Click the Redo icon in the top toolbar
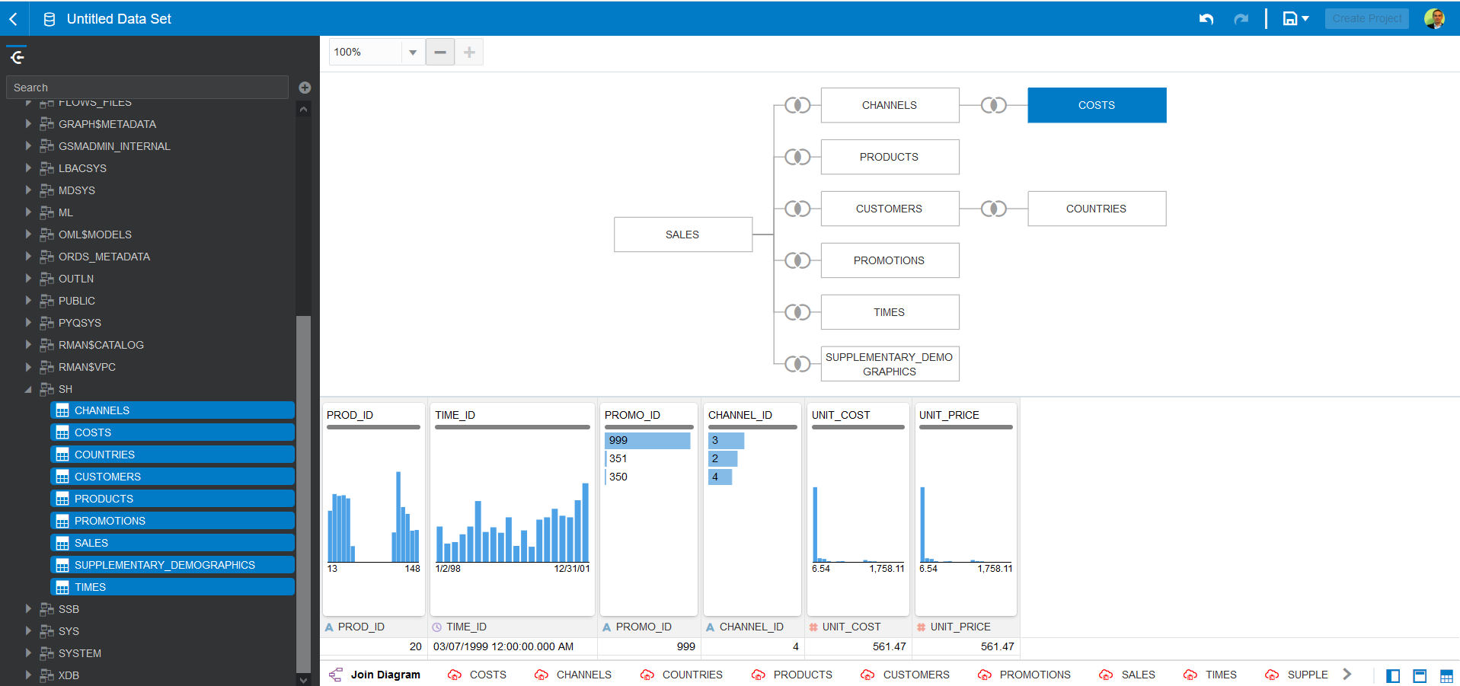 pyautogui.click(x=1241, y=18)
